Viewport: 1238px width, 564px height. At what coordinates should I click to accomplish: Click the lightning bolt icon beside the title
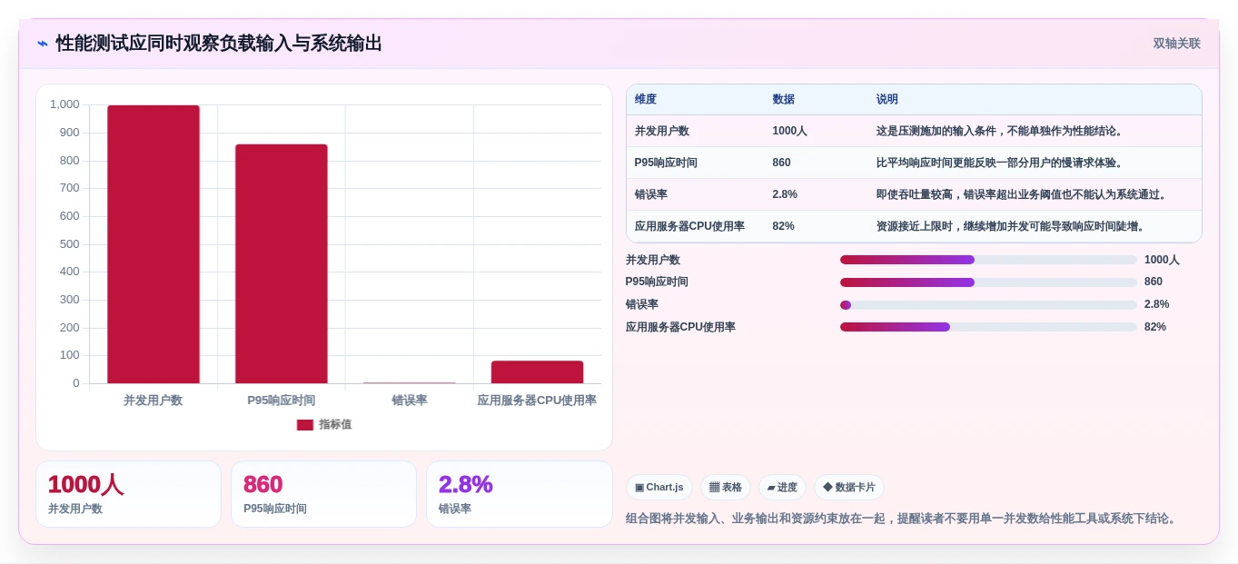tap(43, 44)
